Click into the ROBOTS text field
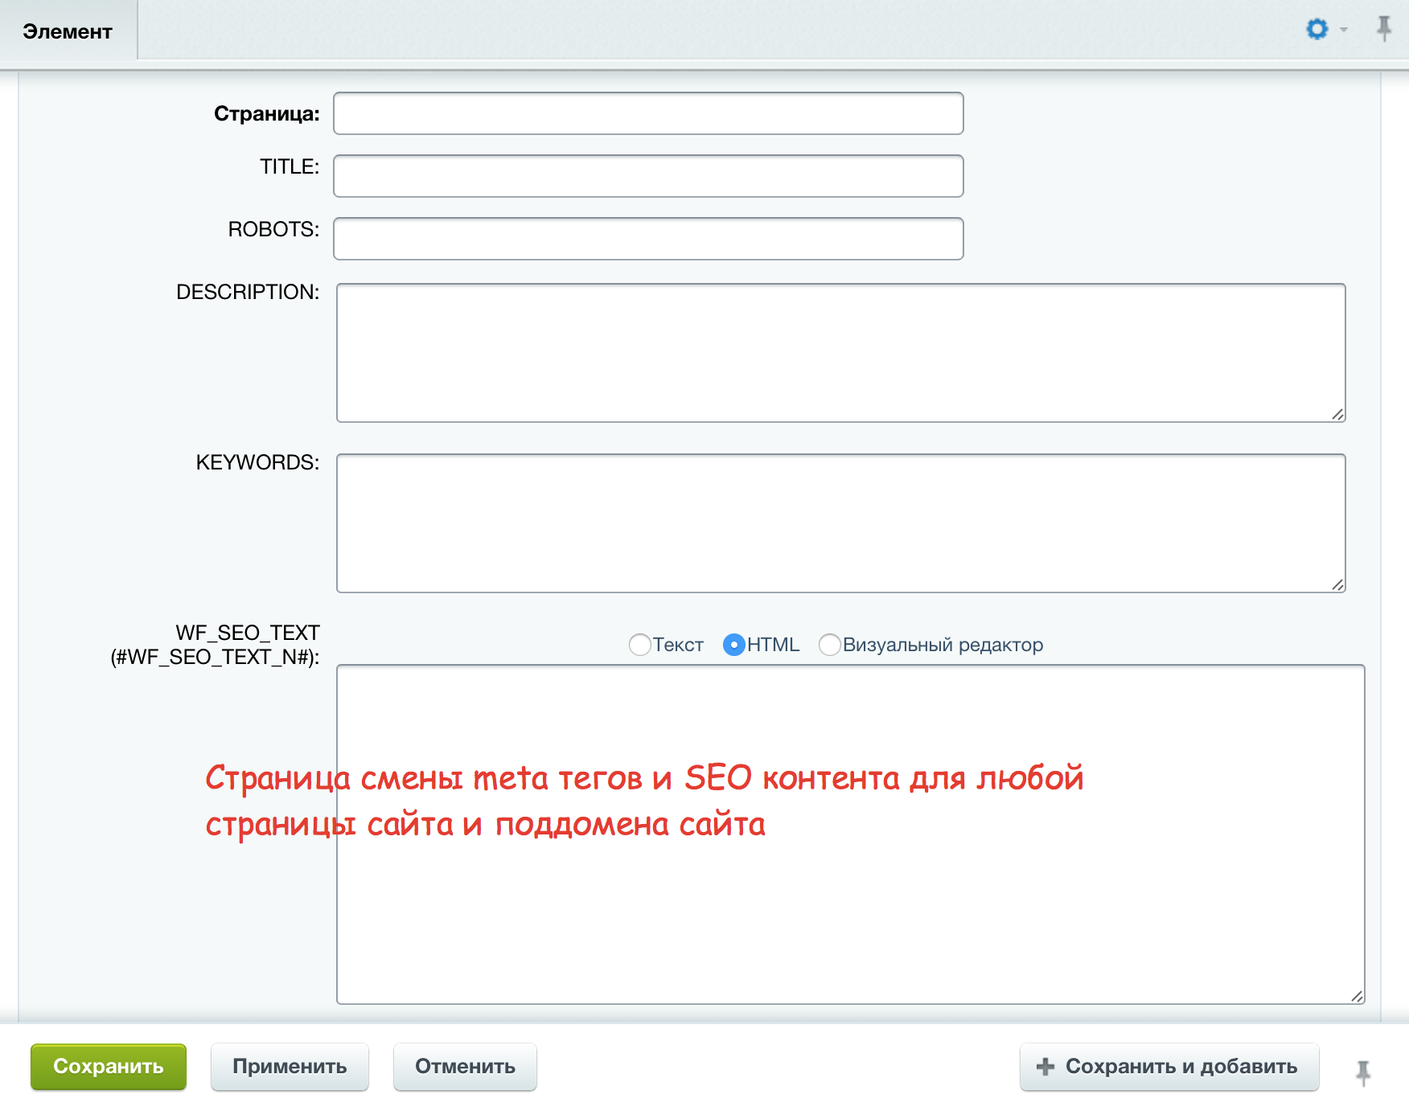1409x1111 pixels. pos(648,239)
